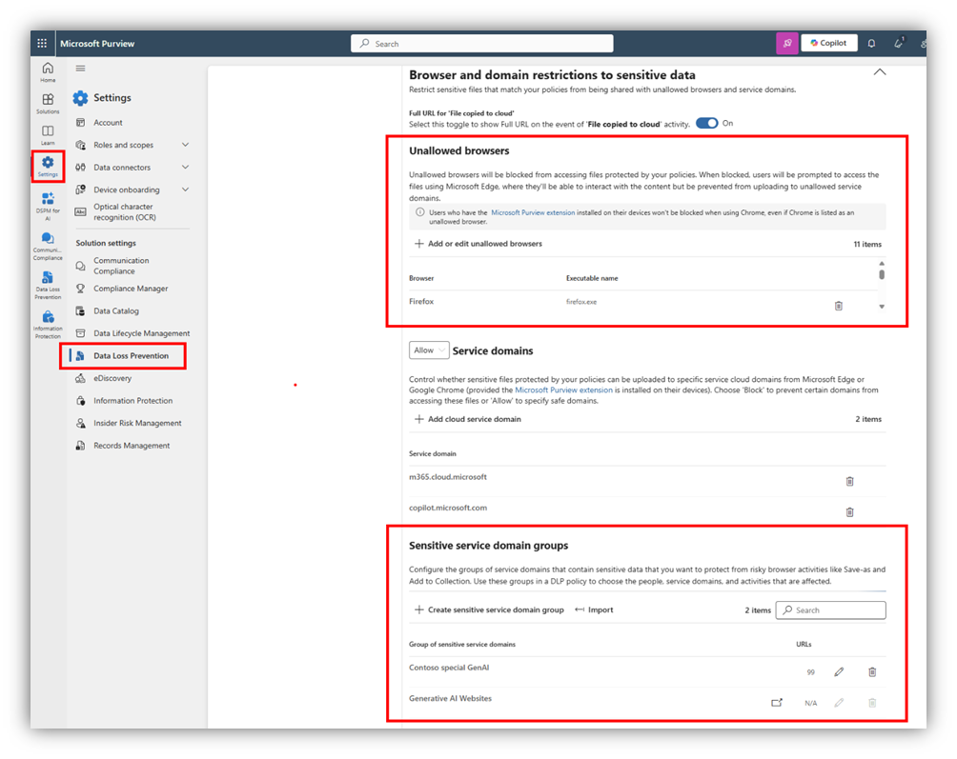The width and height of the screenshot is (957, 759).
Task: Select the m365.cloud.microsoft row
Action: click(x=647, y=481)
